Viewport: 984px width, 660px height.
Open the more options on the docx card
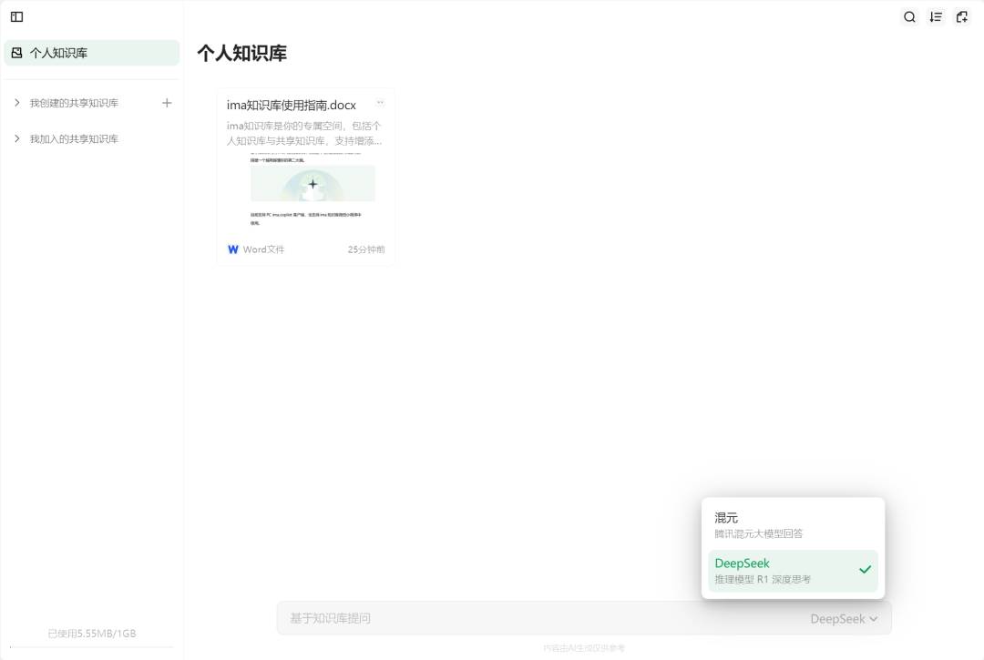pyautogui.click(x=380, y=102)
